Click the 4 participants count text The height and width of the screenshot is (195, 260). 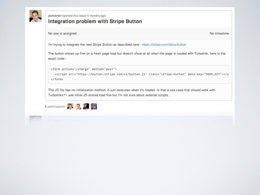point(55,107)
